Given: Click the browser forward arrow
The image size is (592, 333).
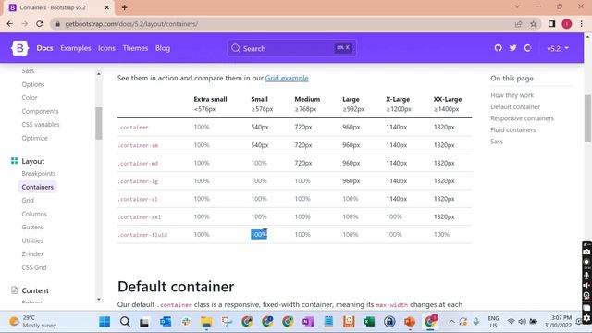Looking at the screenshot, I should pyautogui.click(x=25, y=24).
